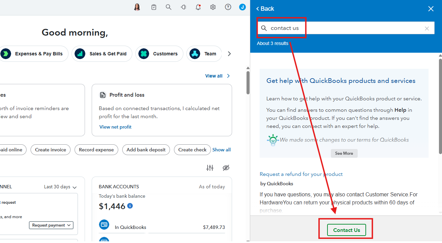Open the help question mark icon
Image resolution: width=442 pixels, height=243 pixels.
click(x=228, y=7)
